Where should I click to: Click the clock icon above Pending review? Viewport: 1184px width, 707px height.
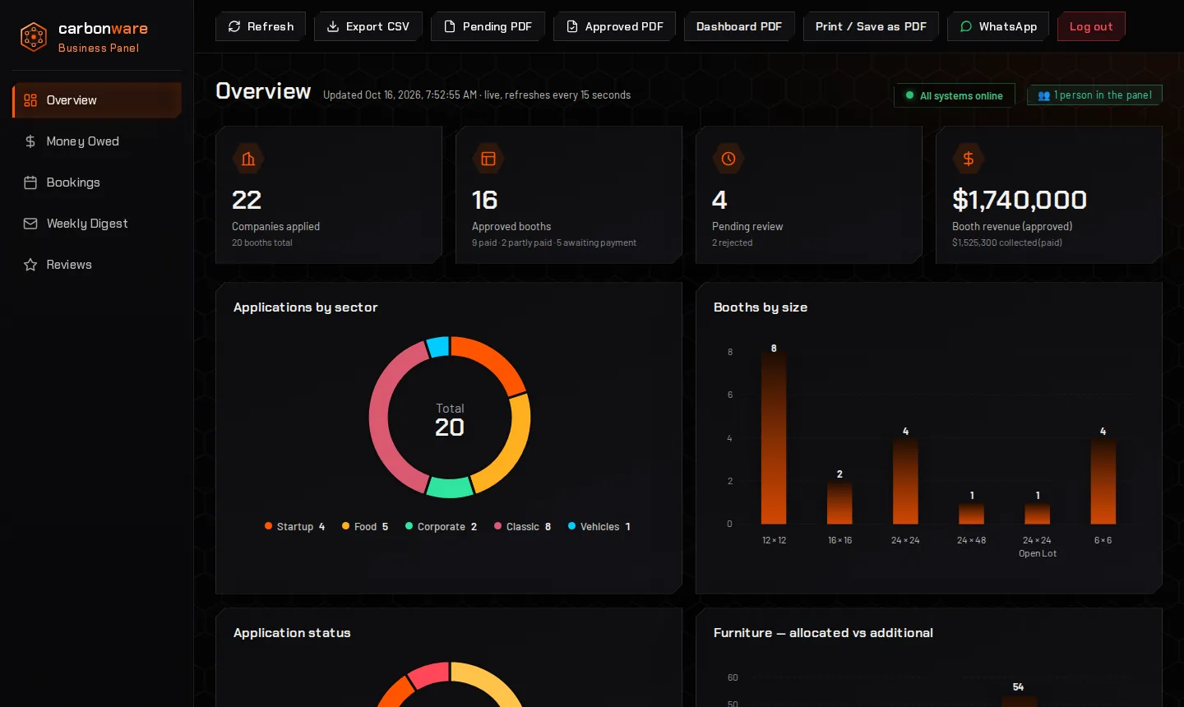728,159
